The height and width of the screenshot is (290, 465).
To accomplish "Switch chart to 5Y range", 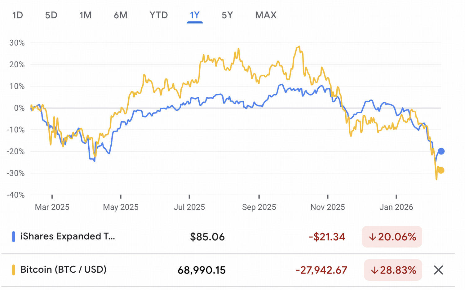I will pyautogui.click(x=227, y=15).
